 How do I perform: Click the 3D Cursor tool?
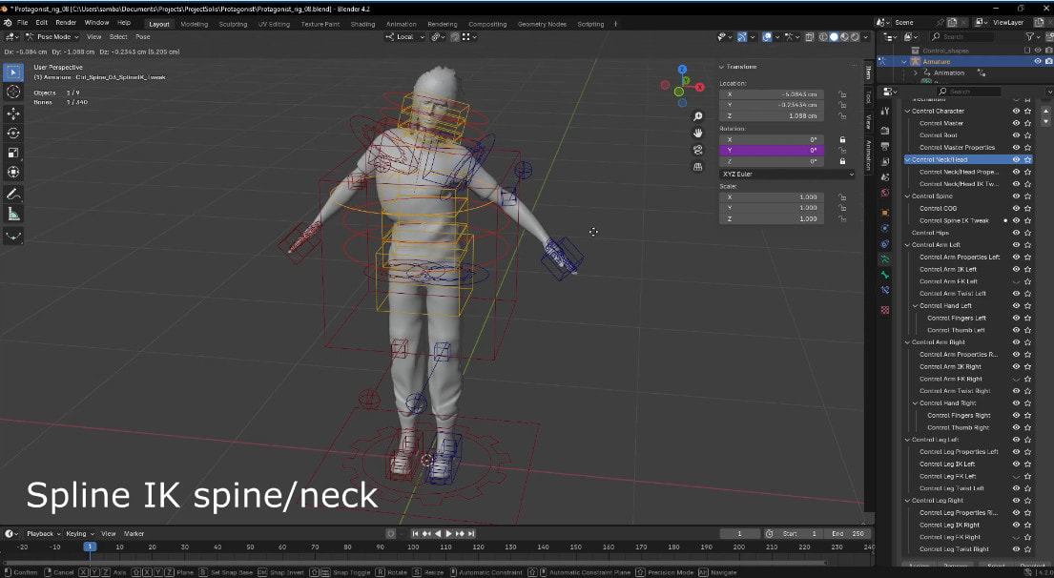click(x=13, y=92)
